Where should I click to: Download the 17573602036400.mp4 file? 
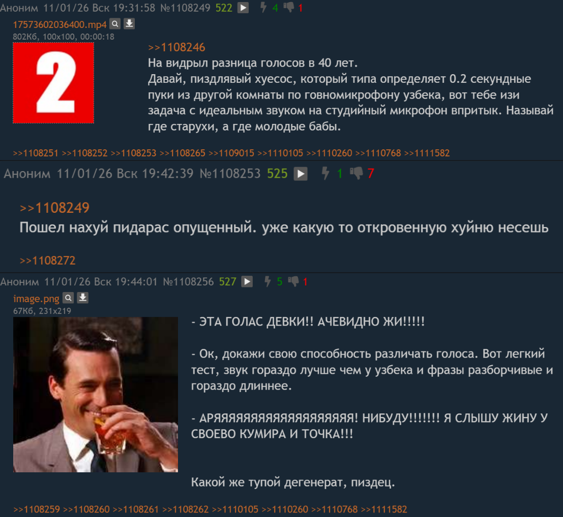click(x=129, y=24)
